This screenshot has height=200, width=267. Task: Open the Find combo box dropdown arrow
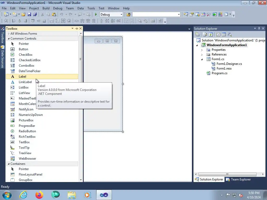point(179,15)
